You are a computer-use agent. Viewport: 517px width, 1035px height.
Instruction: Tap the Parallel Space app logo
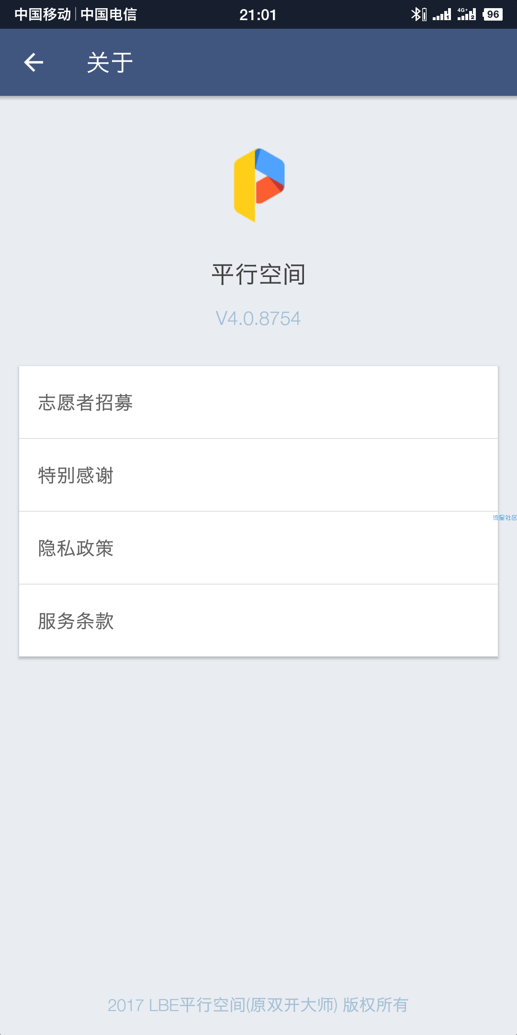tap(259, 185)
